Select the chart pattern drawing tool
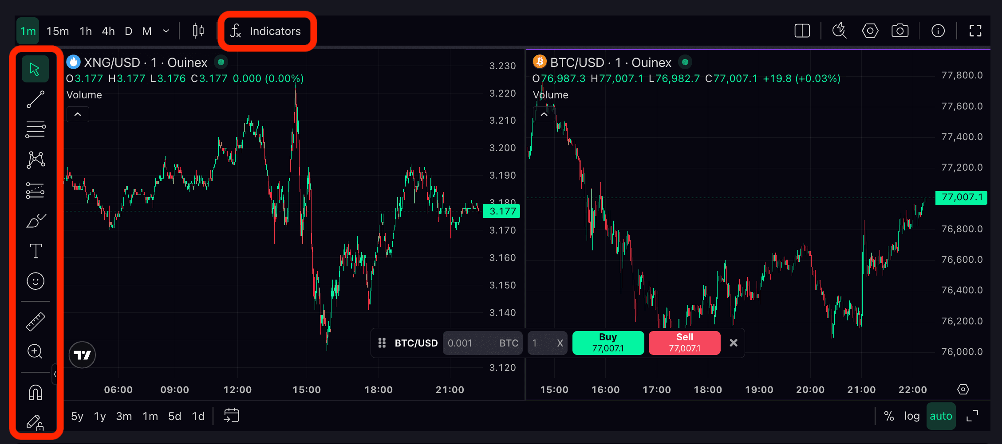 (35, 160)
